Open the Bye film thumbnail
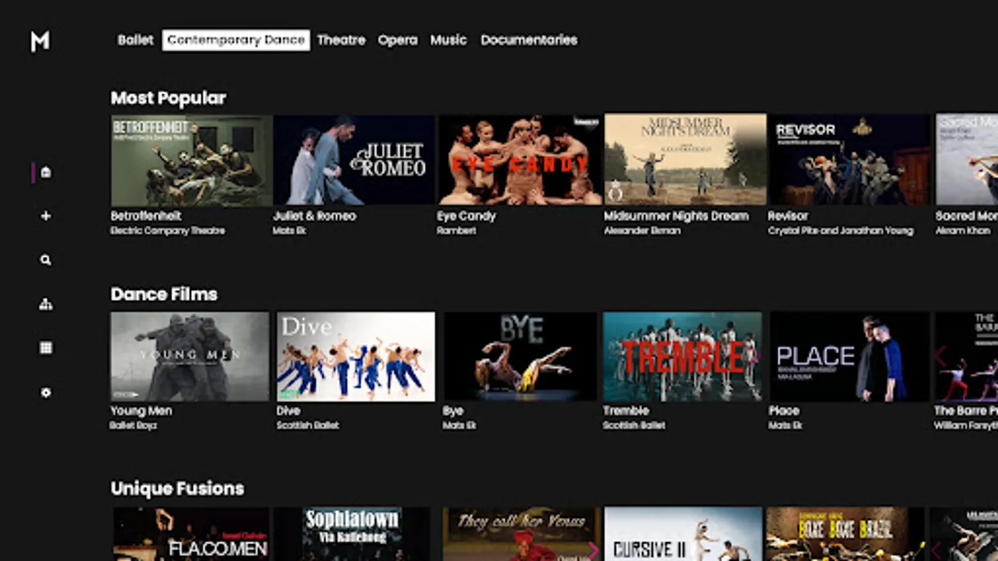 click(520, 357)
